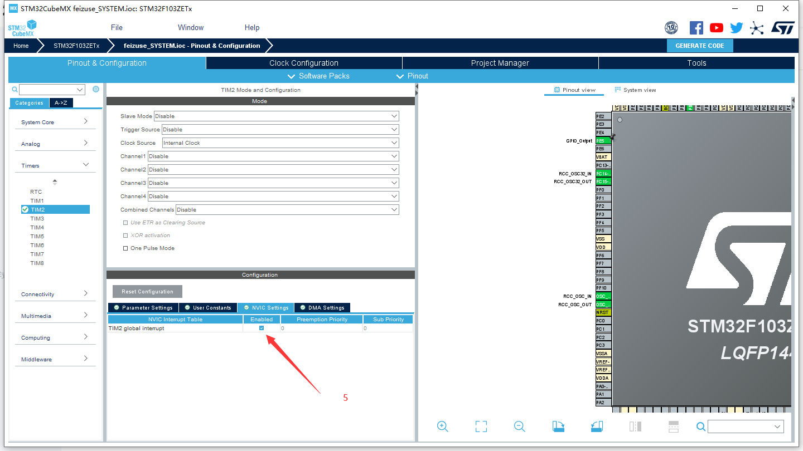Image resolution: width=803 pixels, height=451 pixels.
Task: Click the search magnifier in categories panel
Action: [x=15, y=90]
